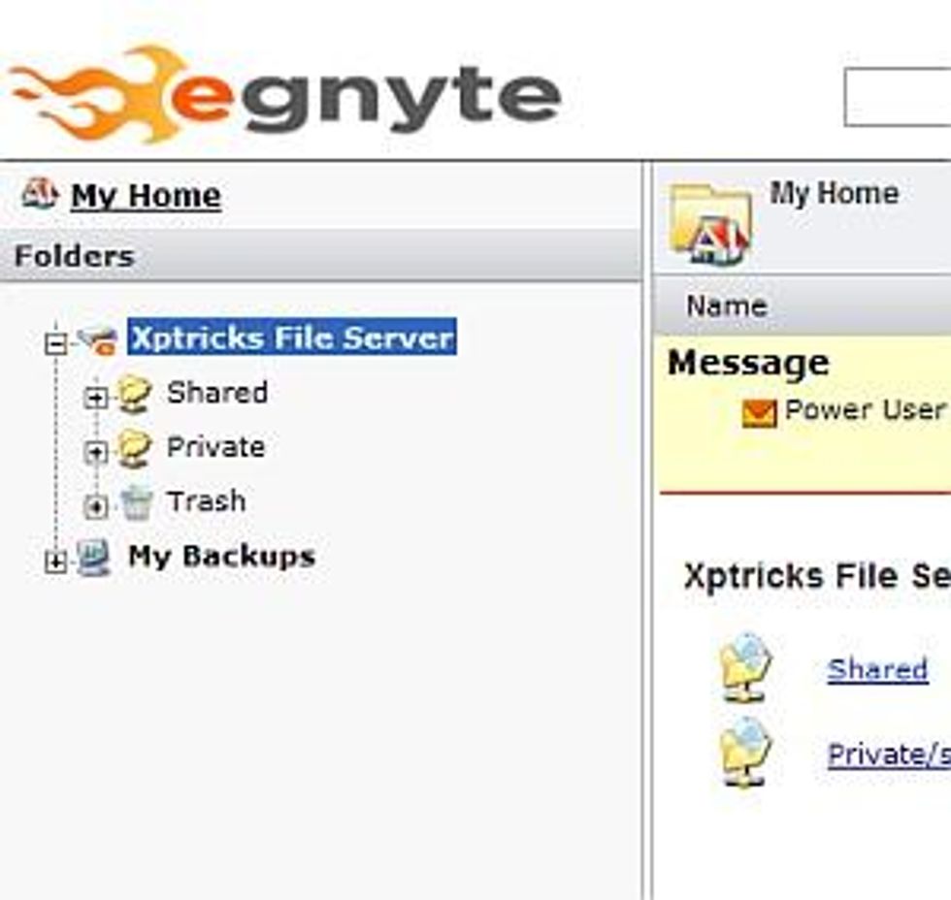Open the Shared link in main panel
This screenshot has width=951, height=900.
[x=877, y=669]
